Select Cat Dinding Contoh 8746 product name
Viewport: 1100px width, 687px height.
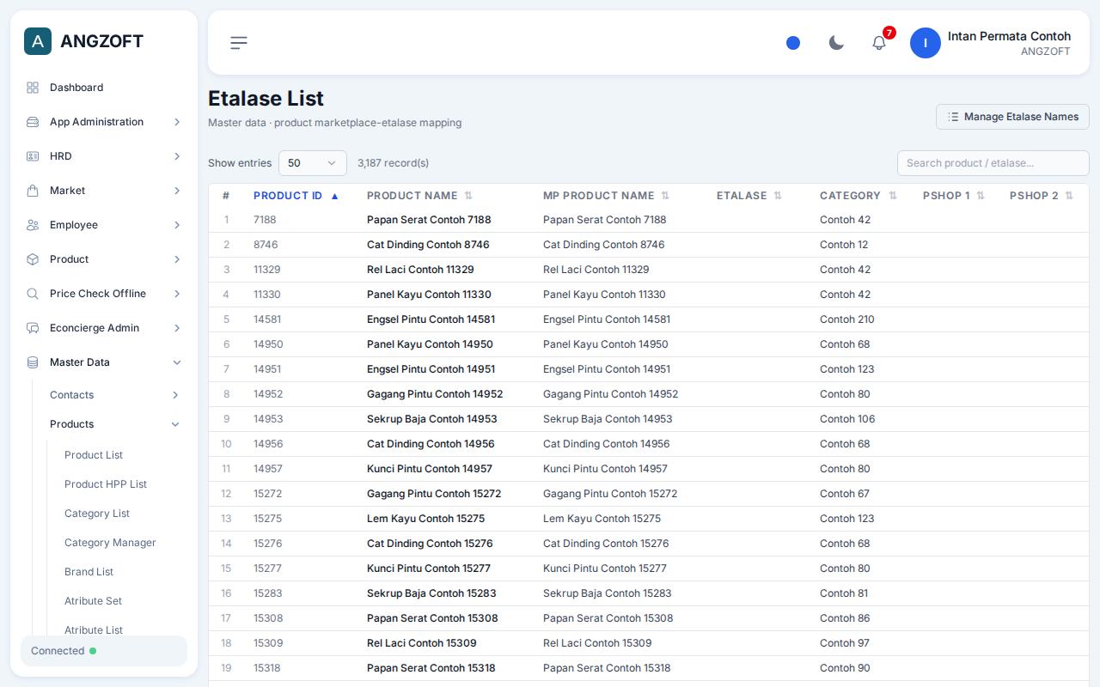pos(428,245)
